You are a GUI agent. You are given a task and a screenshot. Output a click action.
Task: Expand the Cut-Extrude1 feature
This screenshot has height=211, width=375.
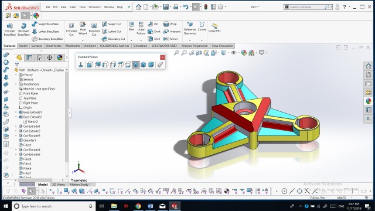coord(16,126)
